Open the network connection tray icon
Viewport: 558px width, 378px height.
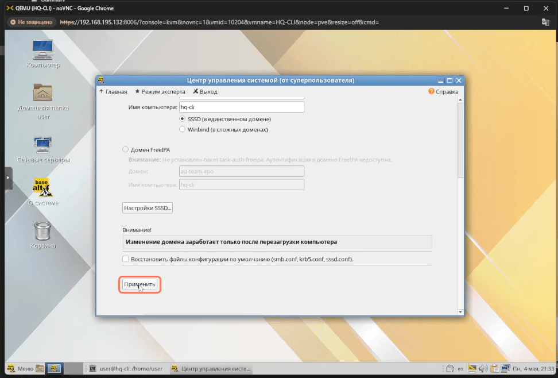[505, 369]
